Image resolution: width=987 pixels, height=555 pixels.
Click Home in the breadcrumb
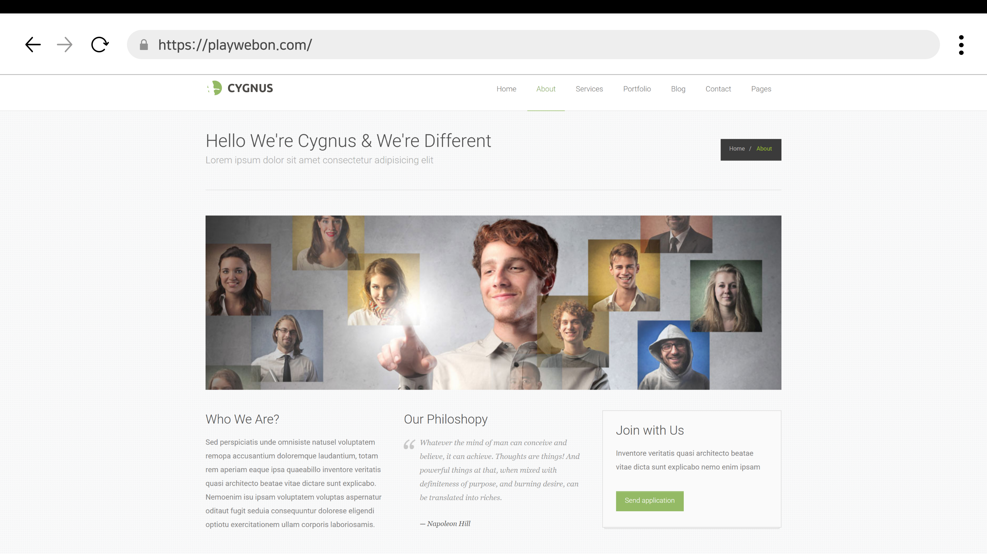[736, 149]
